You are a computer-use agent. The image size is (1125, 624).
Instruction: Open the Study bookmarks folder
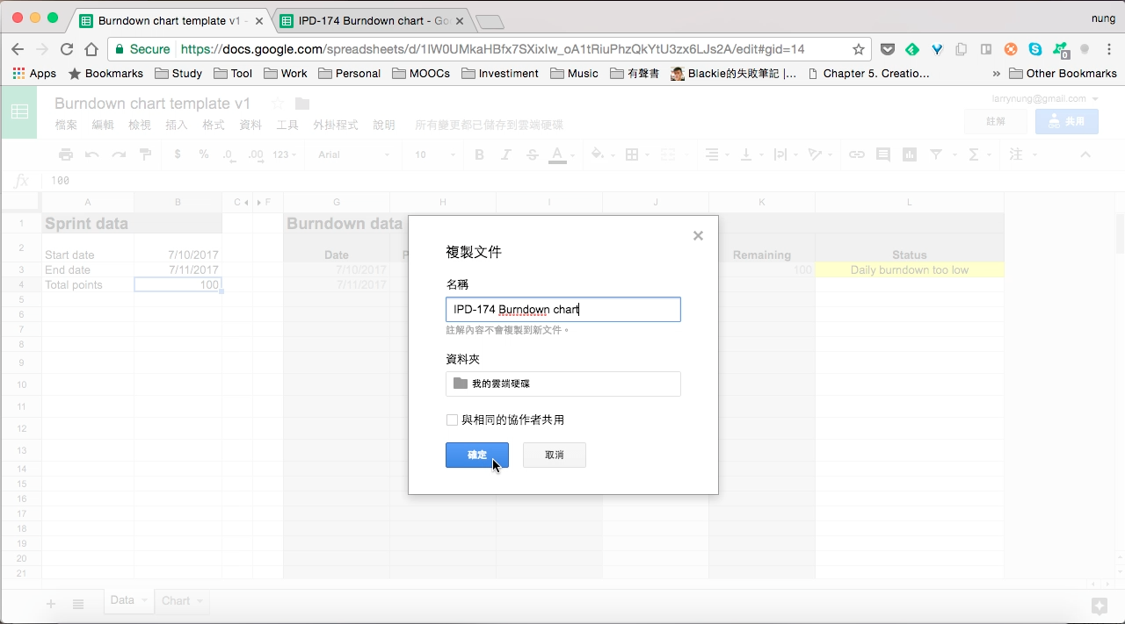178,74
